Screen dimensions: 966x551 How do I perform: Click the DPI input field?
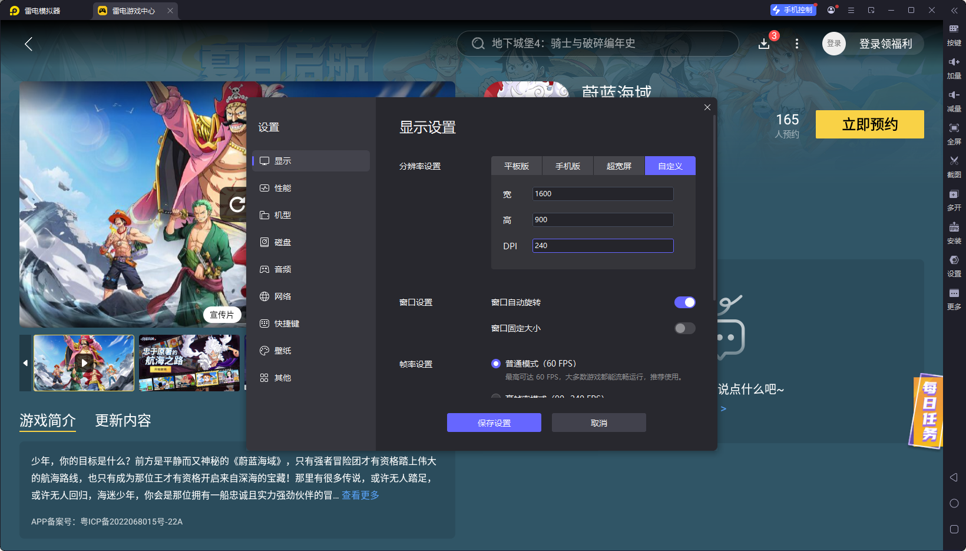(x=603, y=246)
